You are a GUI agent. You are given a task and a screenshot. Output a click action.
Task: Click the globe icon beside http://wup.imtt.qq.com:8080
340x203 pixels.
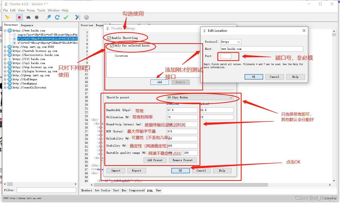pos(10,47)
